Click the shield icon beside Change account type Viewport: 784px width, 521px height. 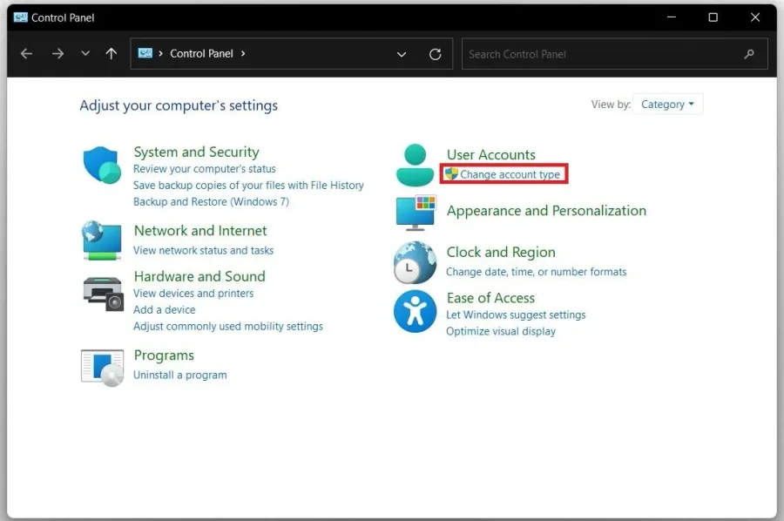pos(451,173)
